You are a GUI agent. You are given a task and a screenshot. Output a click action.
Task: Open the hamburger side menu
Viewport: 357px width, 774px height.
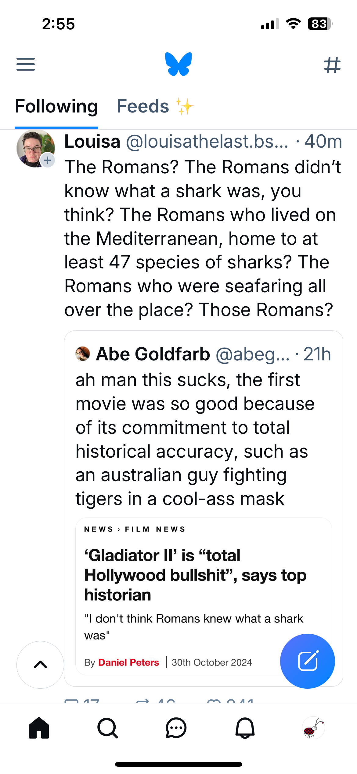(x=26, y=64)
